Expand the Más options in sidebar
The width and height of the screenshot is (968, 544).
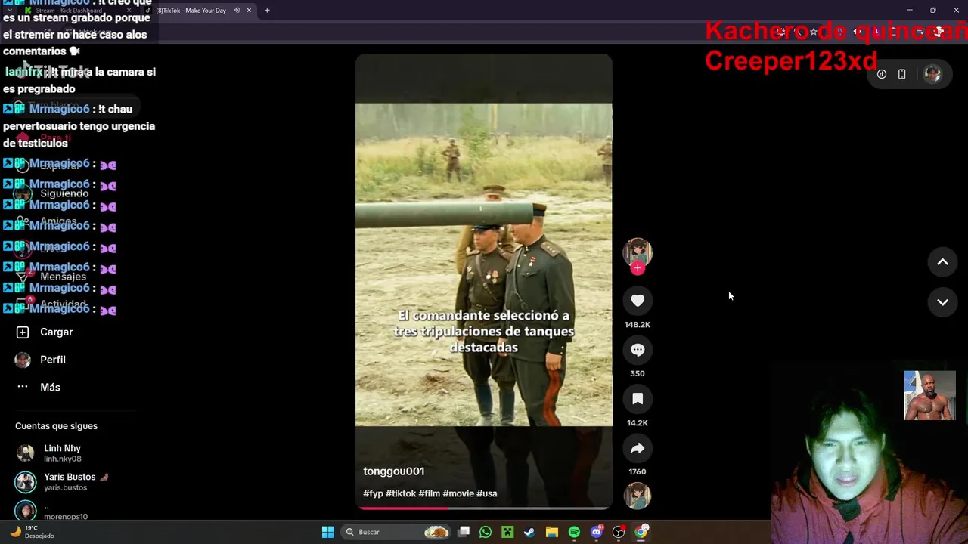(x=50, y=387)
